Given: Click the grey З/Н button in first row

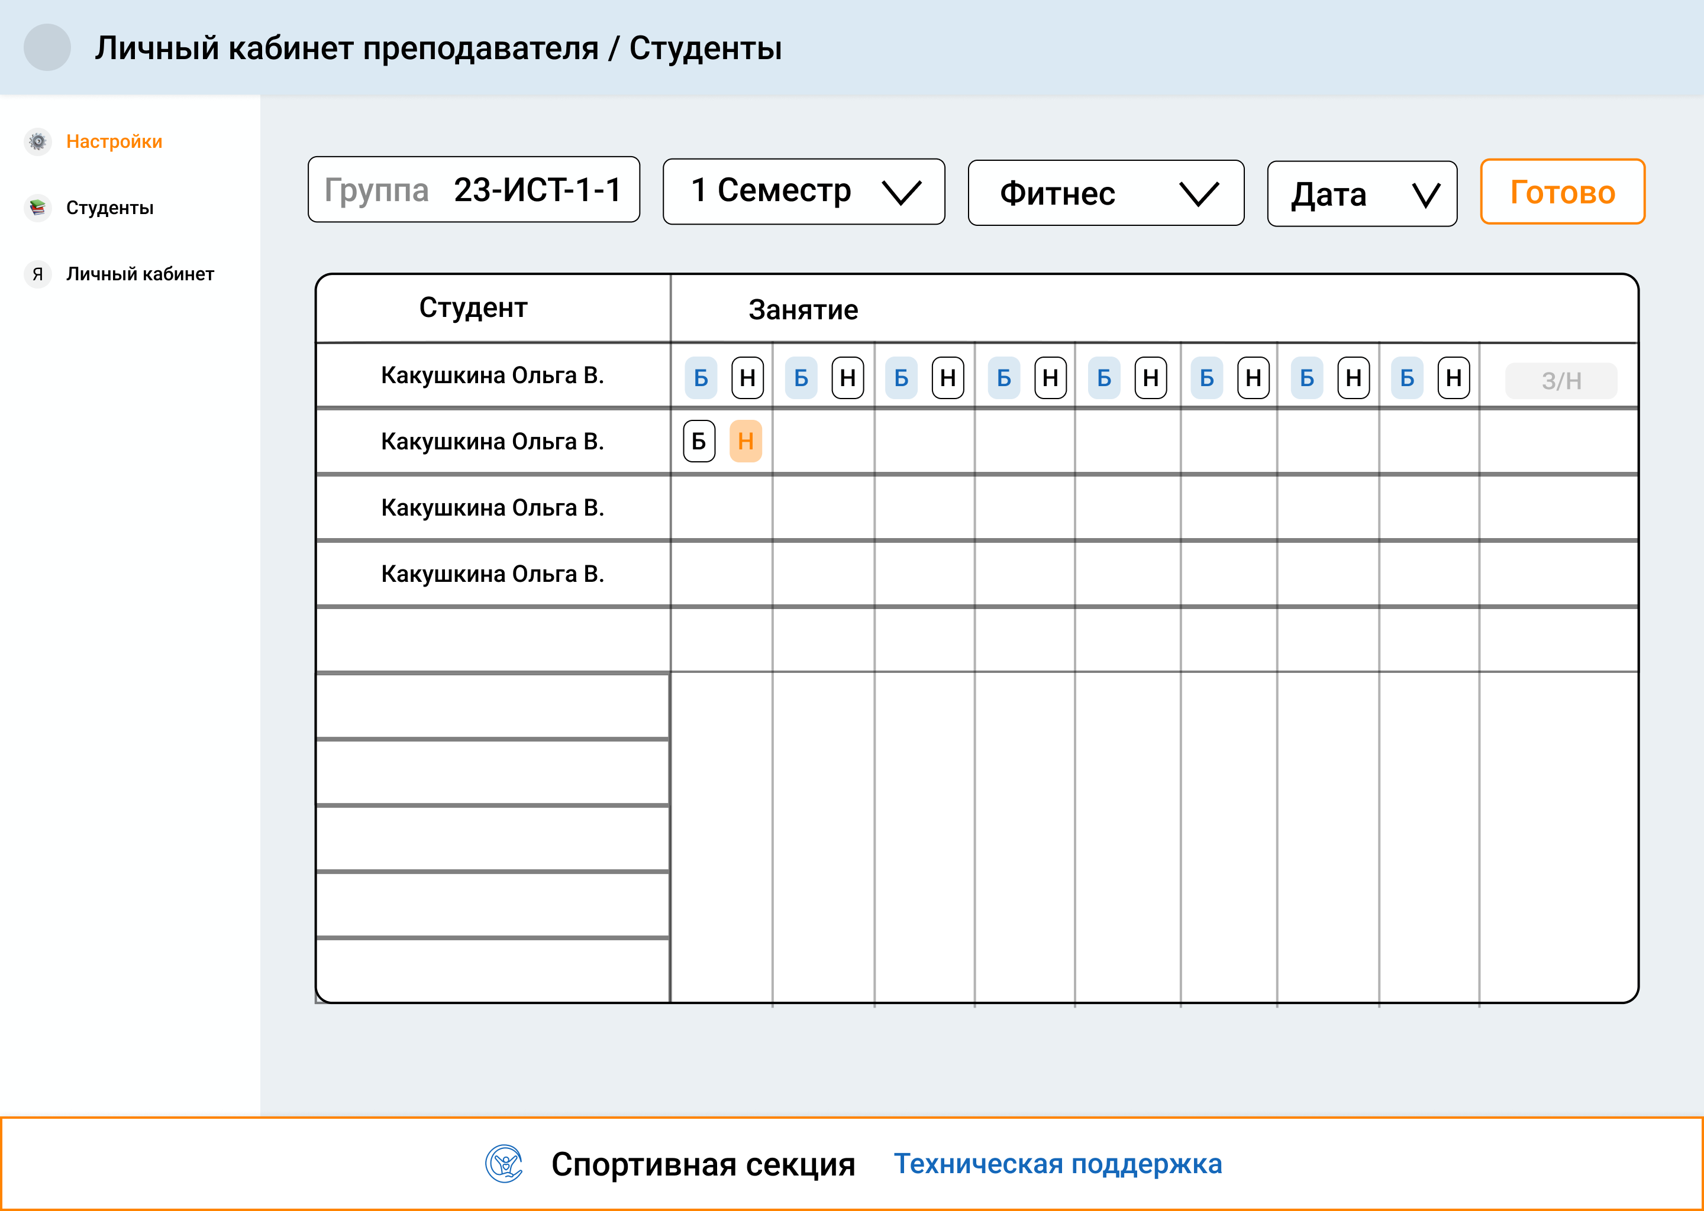Looking at the screenshot, I should click(1561, 381).
